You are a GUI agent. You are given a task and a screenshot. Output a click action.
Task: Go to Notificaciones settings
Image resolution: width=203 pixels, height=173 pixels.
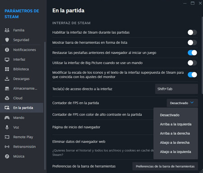click(24, 50)
